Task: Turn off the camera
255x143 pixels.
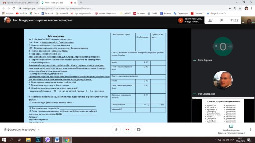Action: coord(139,130)
